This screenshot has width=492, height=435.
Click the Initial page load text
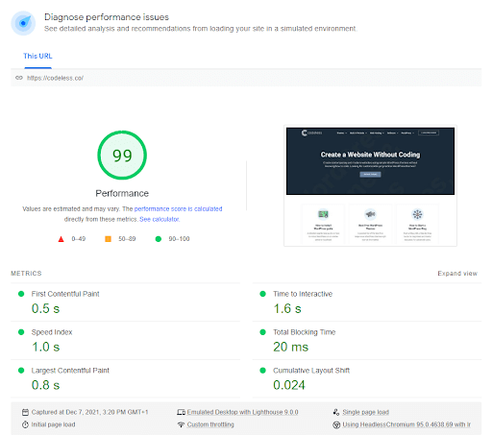(x=53, y=424)
